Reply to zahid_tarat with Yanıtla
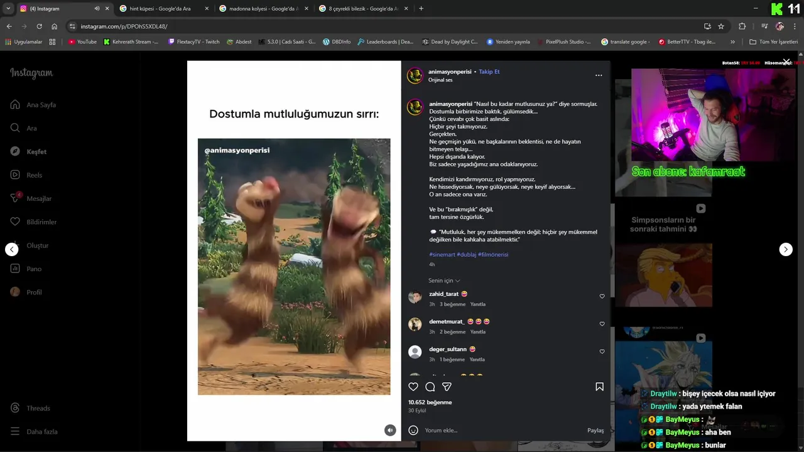 click(477, 304)
